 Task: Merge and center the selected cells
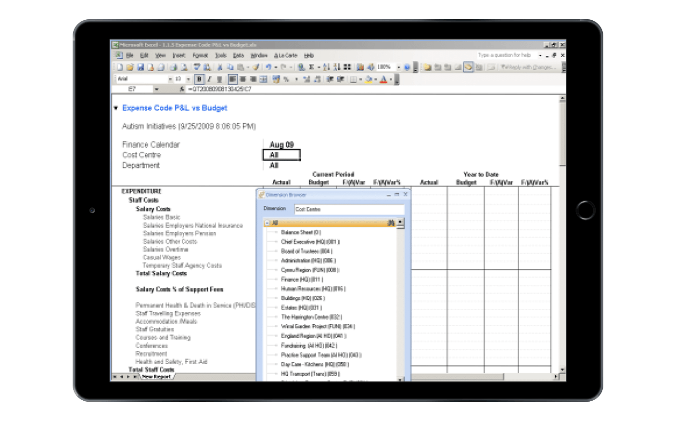[x=263, y=79]
